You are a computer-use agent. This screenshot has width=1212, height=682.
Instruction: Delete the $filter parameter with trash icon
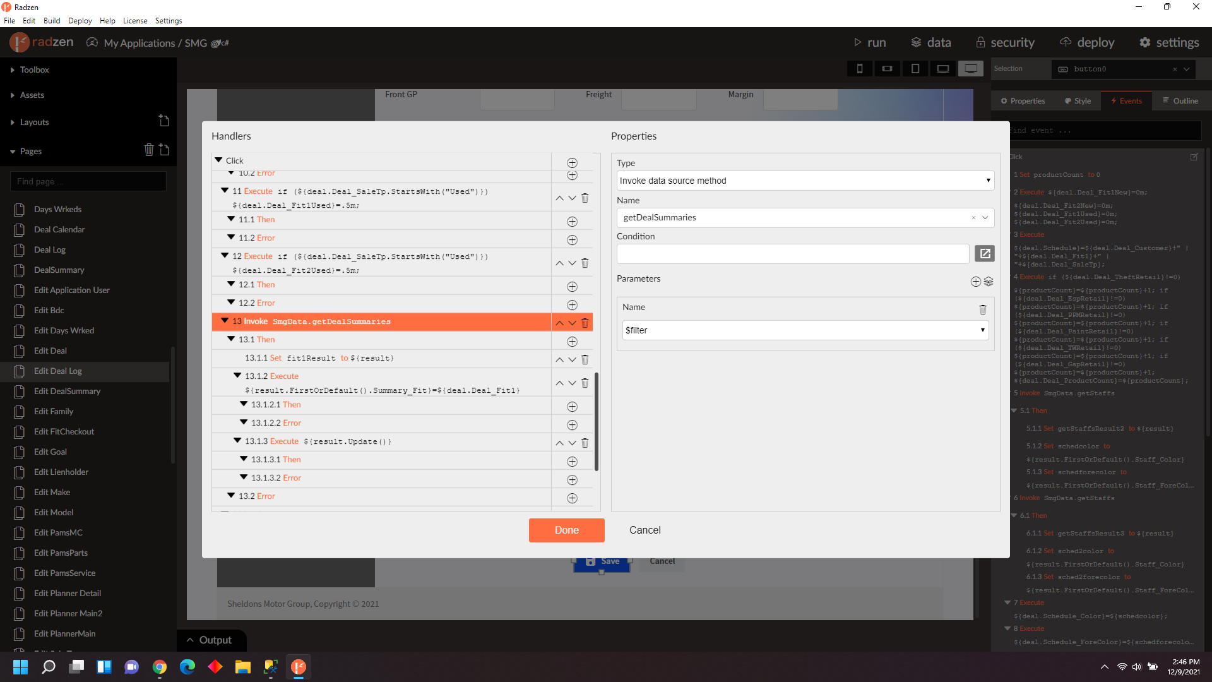point(983,309)
